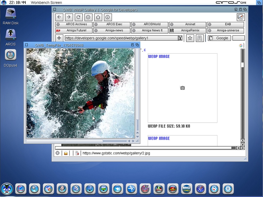
Task: Expand the URL history dropdown
Action: [180, 38]
